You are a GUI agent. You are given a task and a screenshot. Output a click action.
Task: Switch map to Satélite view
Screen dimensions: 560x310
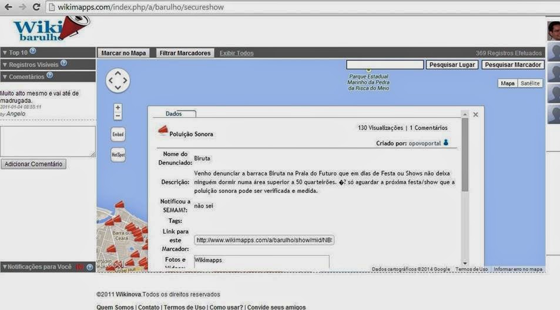(530, 84)
